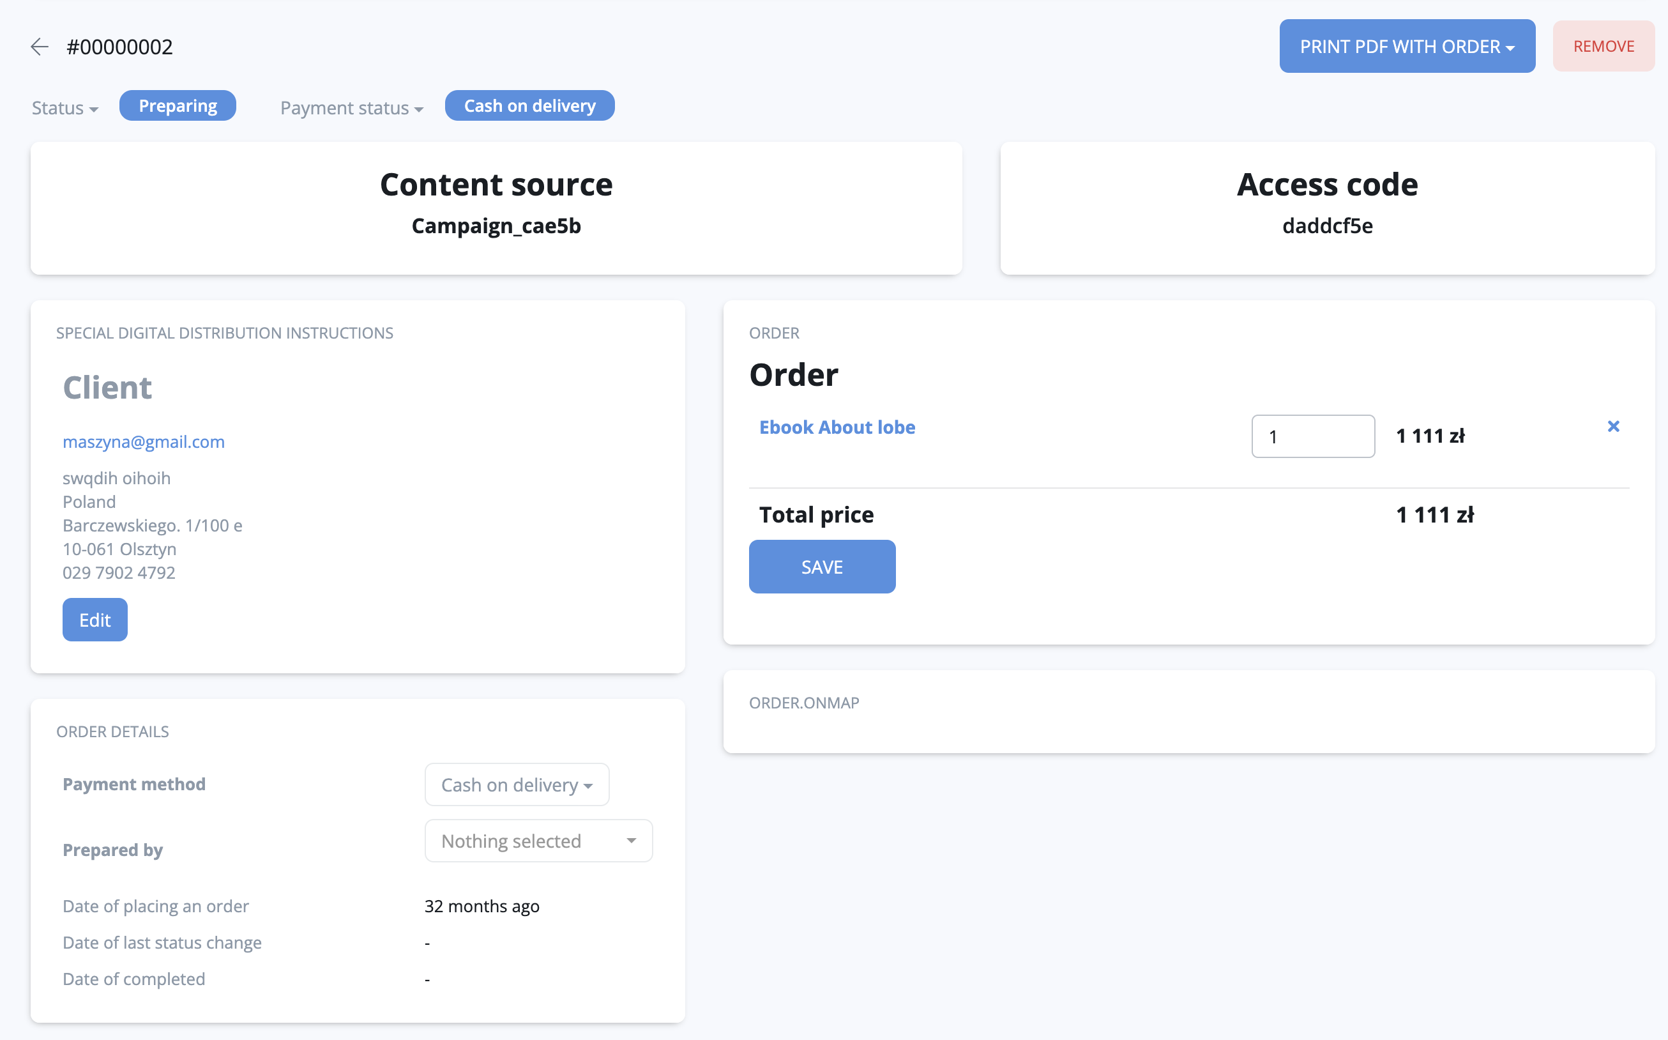1668x1040 pixels.
Task: Click the access code daddcf5e
Action: point(1327,226)
